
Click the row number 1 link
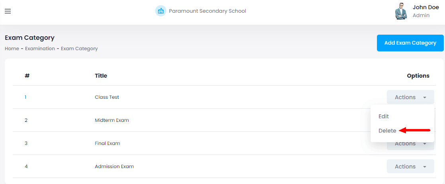25,97
